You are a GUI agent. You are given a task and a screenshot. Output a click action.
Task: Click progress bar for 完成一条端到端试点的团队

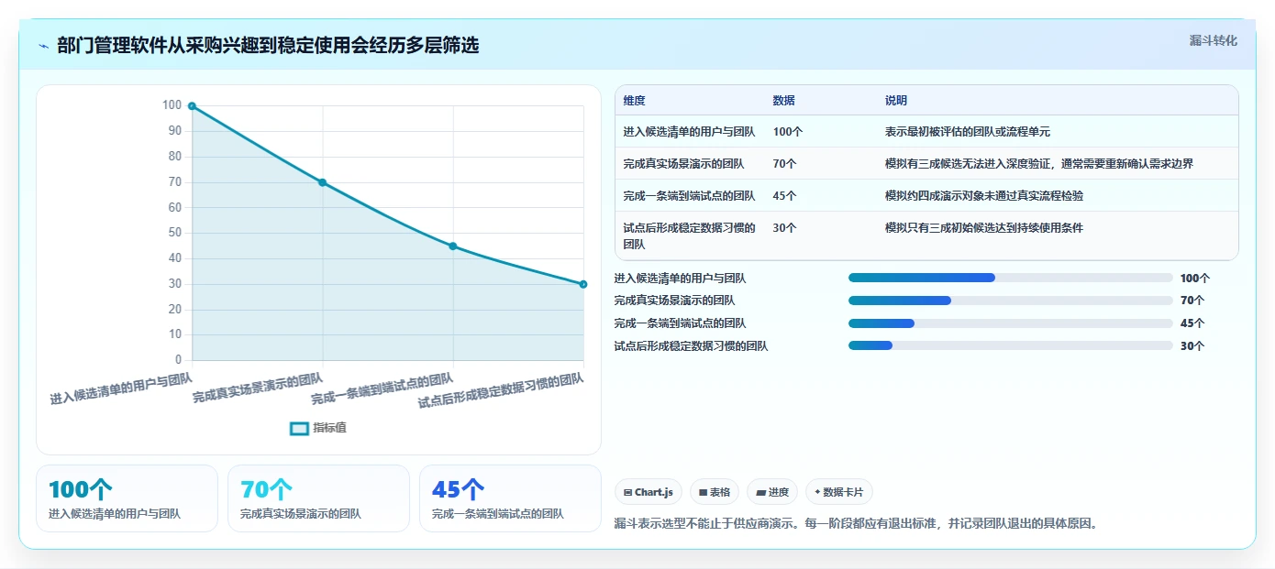click(1011, 323)
